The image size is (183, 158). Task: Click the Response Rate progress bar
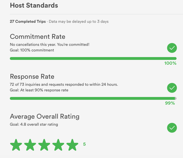point(93,98)
